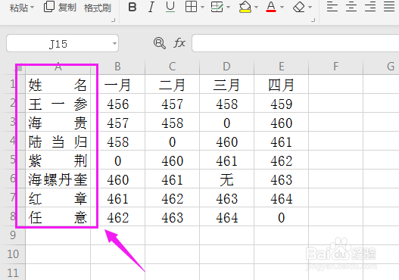Select cell 456 in row 2

[x=117, y=103]
